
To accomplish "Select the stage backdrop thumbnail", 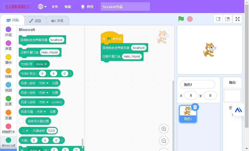I will click(x=232, y=96).
